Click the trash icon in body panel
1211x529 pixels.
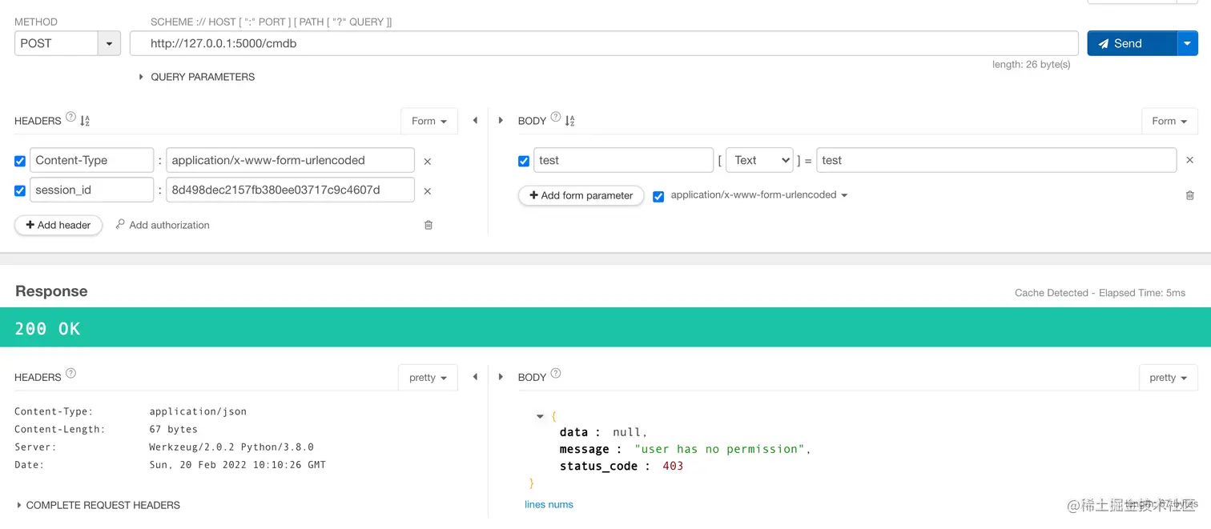1190,195
